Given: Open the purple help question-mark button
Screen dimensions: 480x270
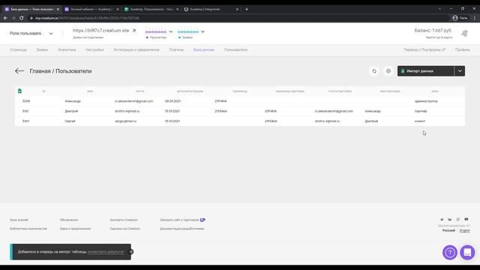Looking at the screenshot, I should click(x=450, y=253).
